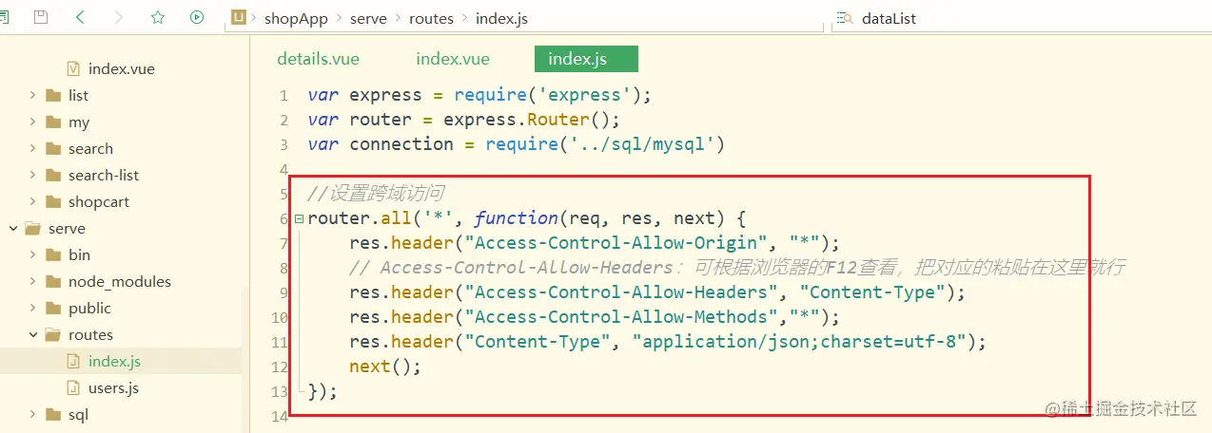The image size is (1212, 433).
Task: Expand the search folder arrow
Action: [32, 148]
